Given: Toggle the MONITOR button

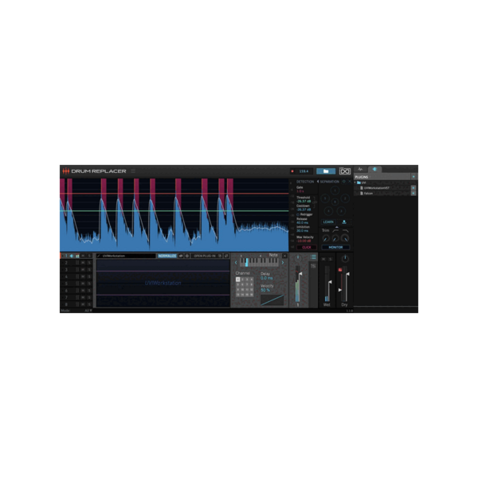Looking at the screenshot, I should click(x=335, y=247).
